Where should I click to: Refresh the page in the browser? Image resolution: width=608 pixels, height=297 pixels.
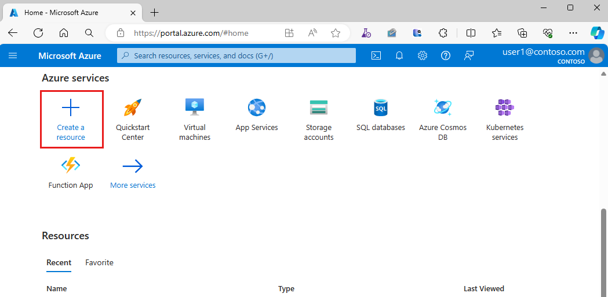(38, 33)
